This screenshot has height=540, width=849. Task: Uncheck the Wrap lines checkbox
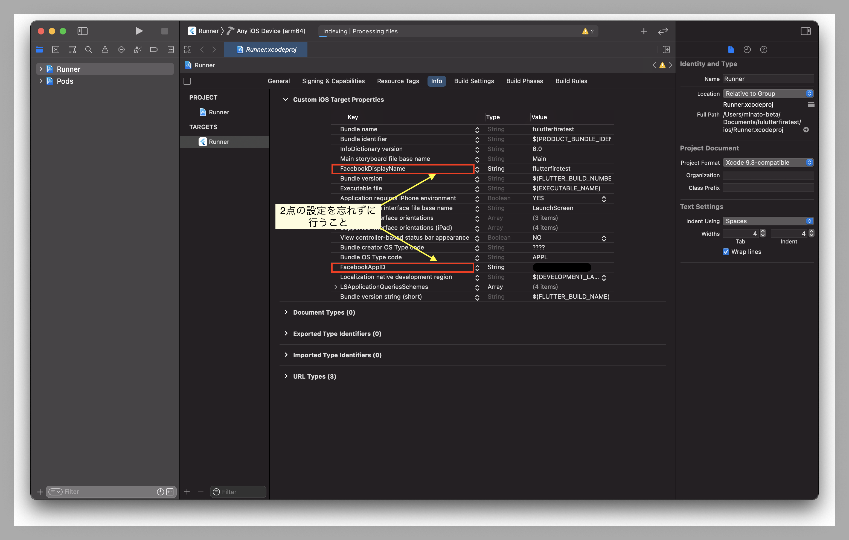(x=726, y=251)
